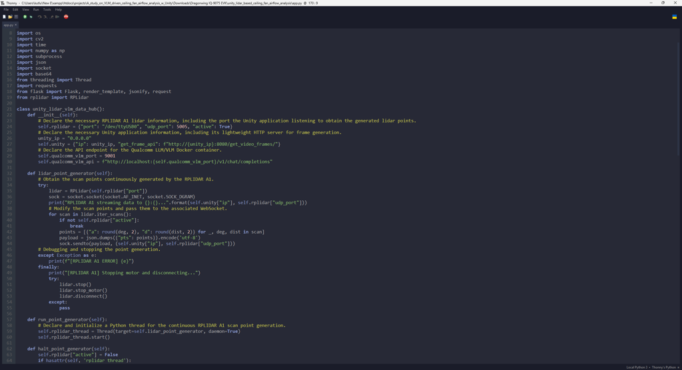Restore down the Thonny window

point(663,3)
